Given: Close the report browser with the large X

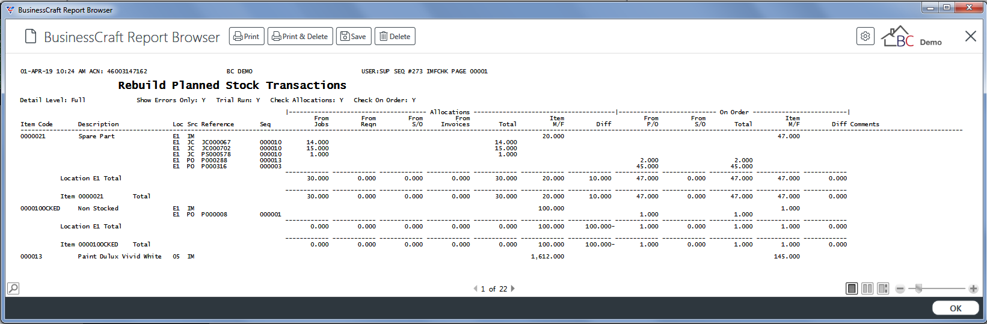Looking at the screenshot, I should (x=970, y=36).
